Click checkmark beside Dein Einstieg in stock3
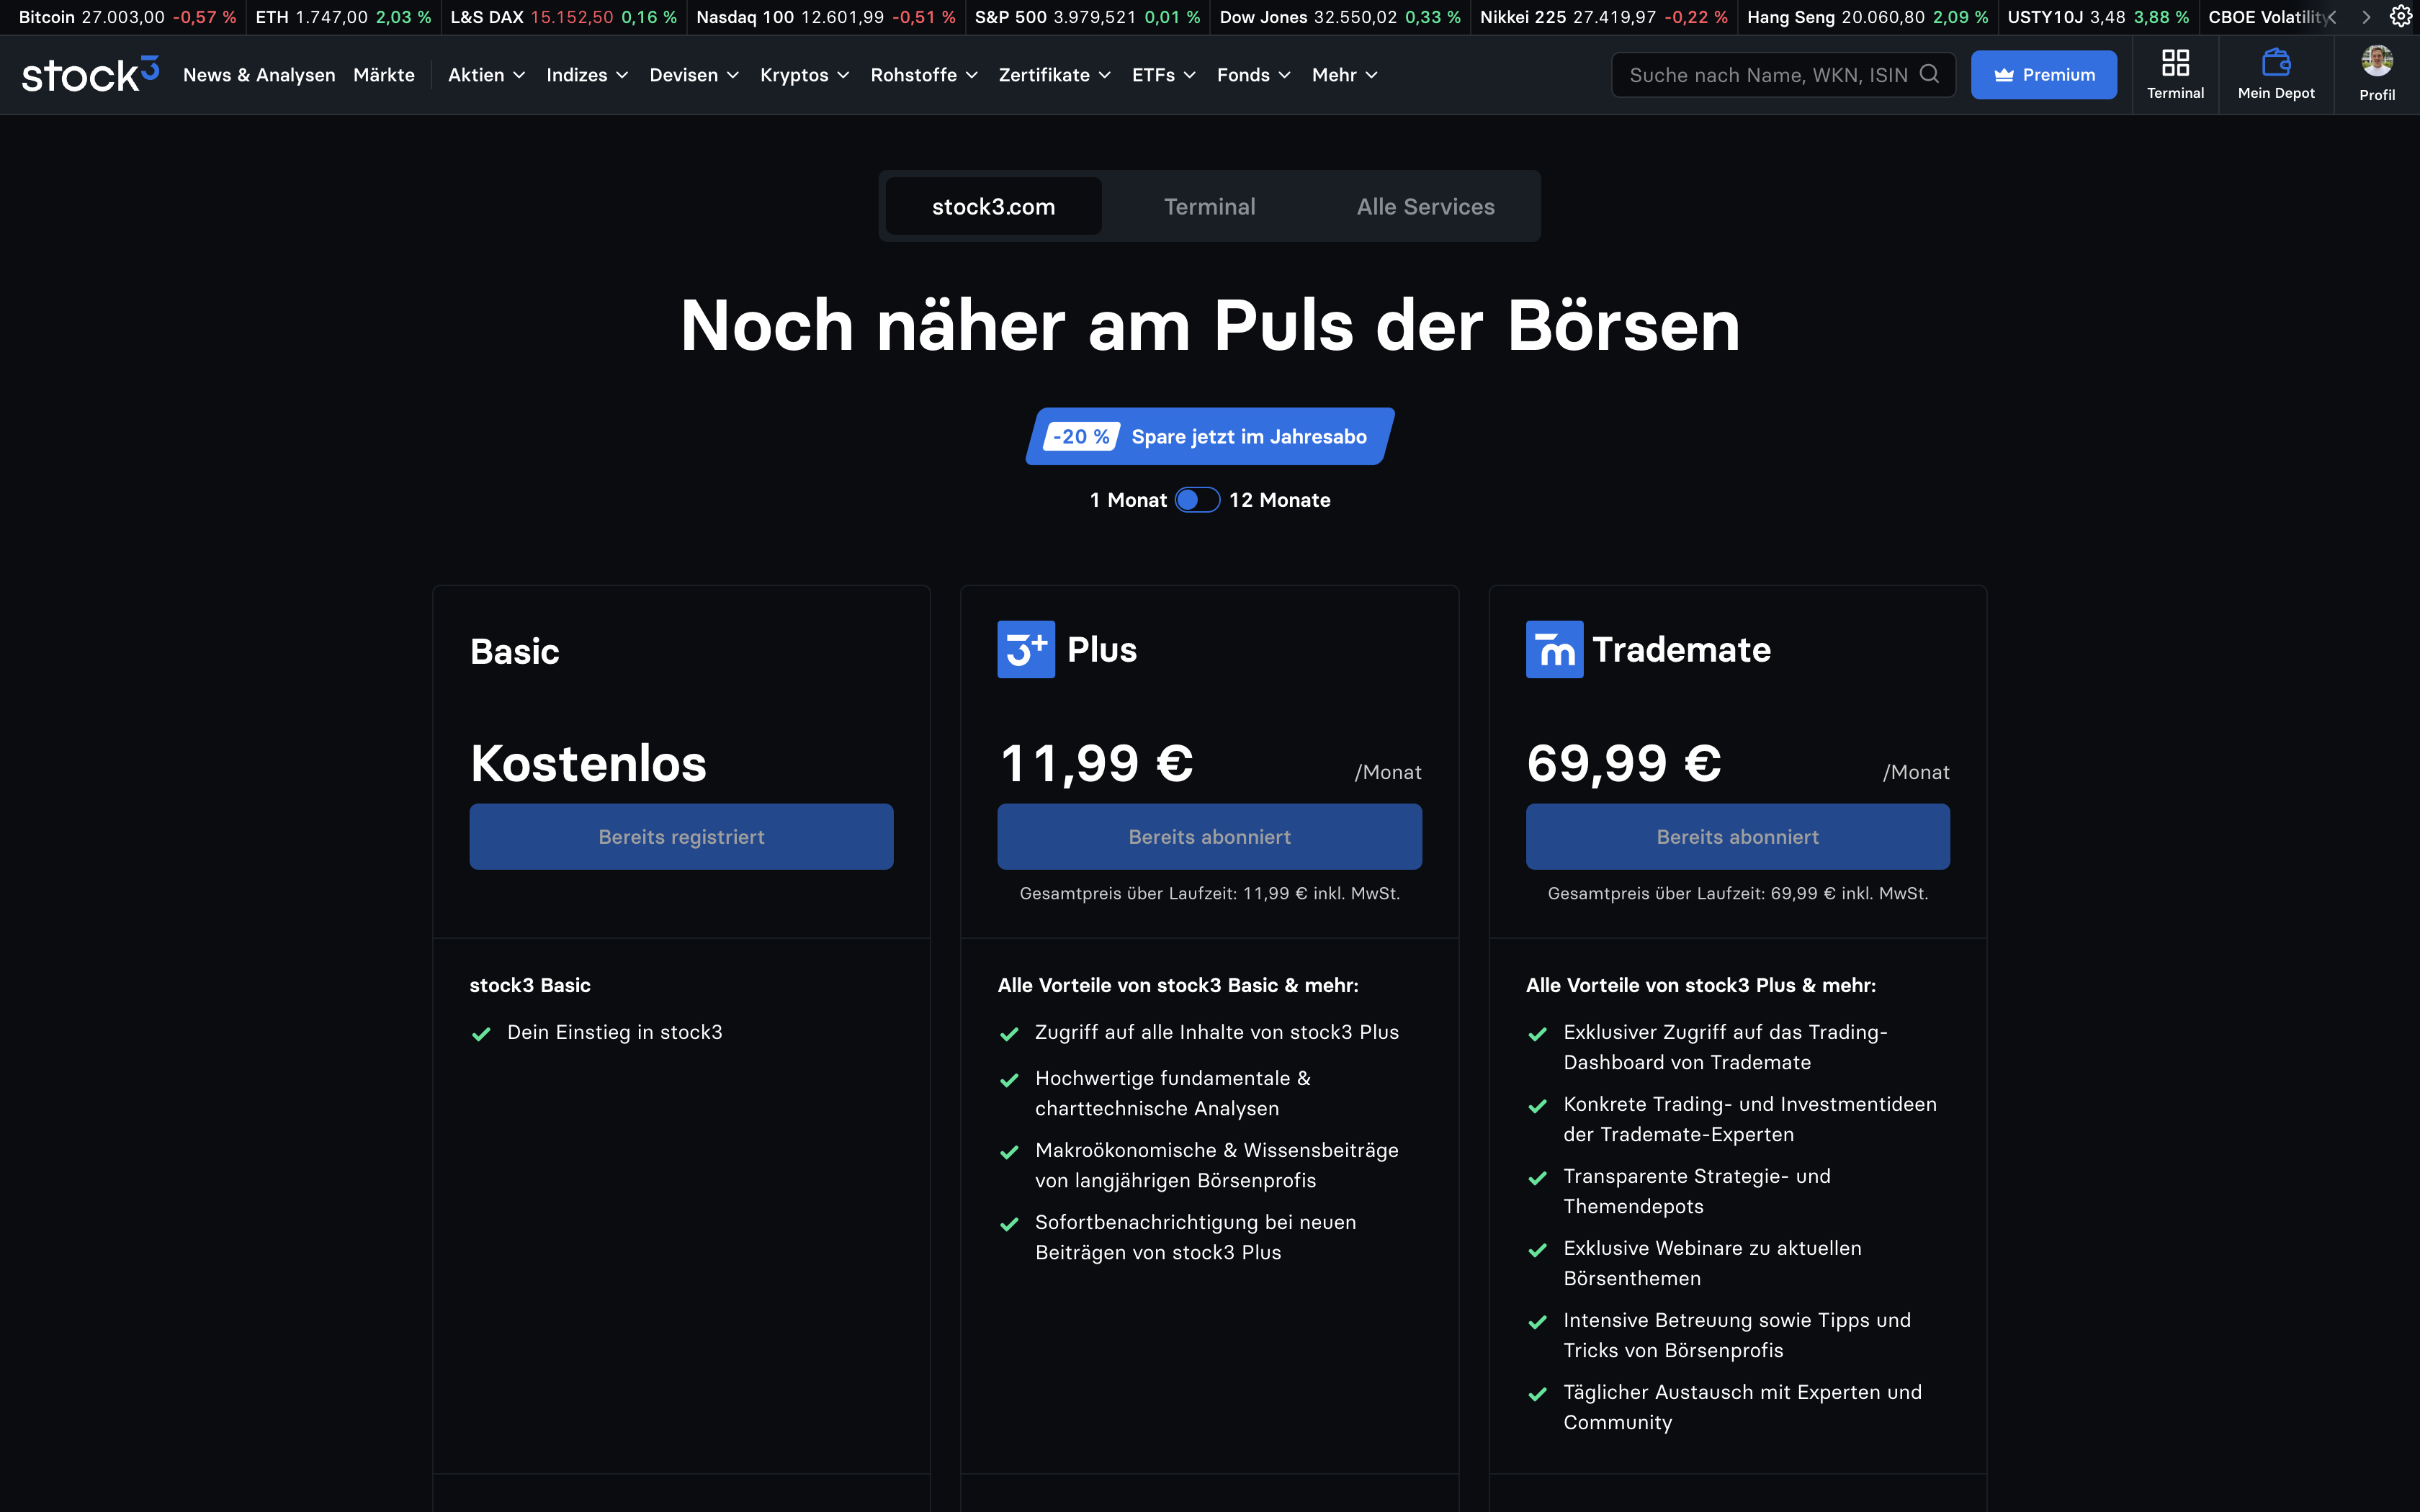Screen dimensions: 2420x1512 (481, 1034)
